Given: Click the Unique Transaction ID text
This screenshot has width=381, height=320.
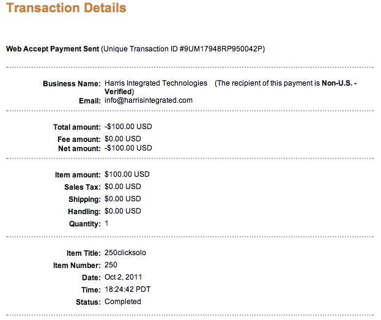Looking at the screenshot, I should 183,48.
